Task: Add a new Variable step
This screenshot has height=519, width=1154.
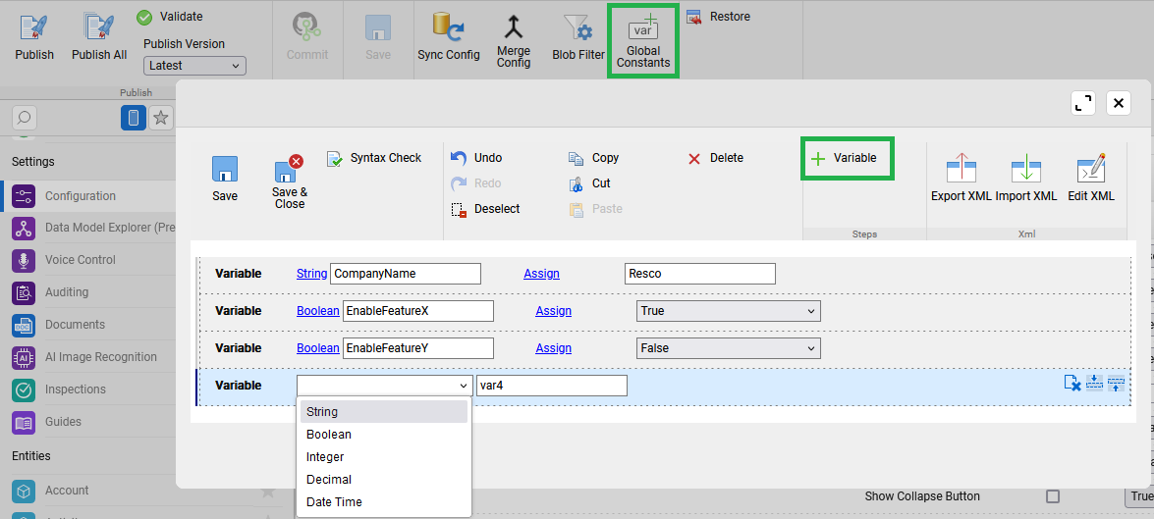Action: click(x=845, y=158)
